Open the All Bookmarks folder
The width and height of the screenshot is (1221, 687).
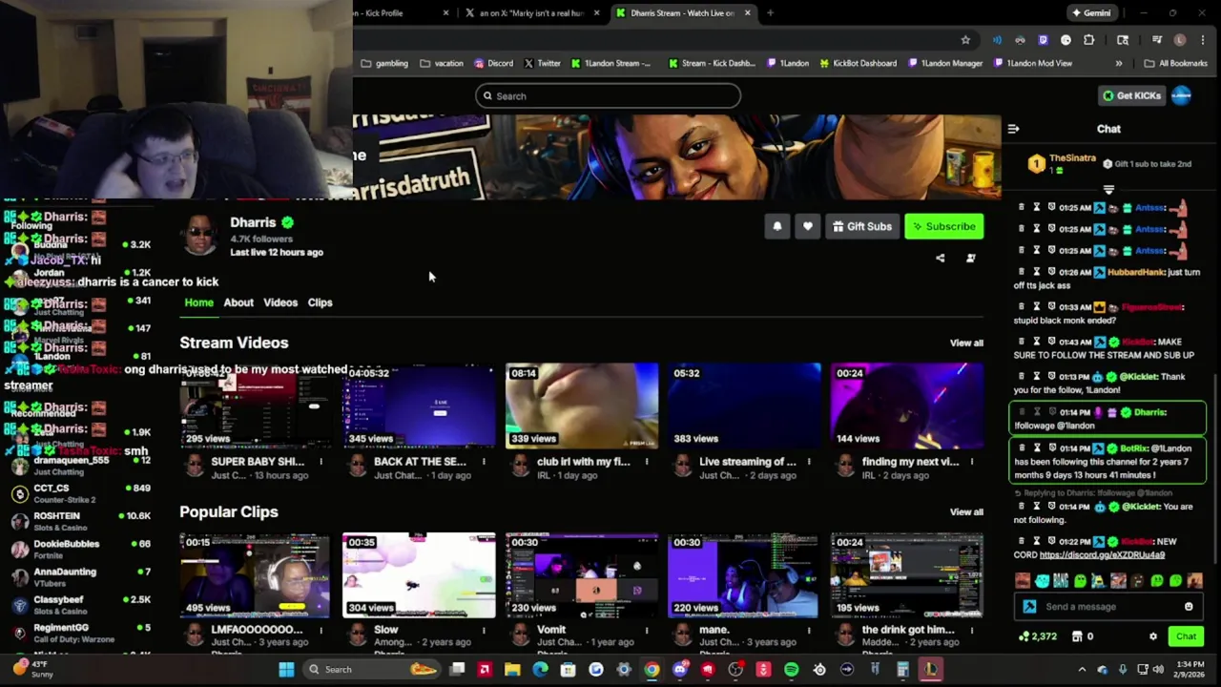coord(1175,63)
